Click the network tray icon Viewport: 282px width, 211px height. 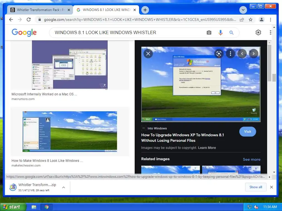click(250, 207)
